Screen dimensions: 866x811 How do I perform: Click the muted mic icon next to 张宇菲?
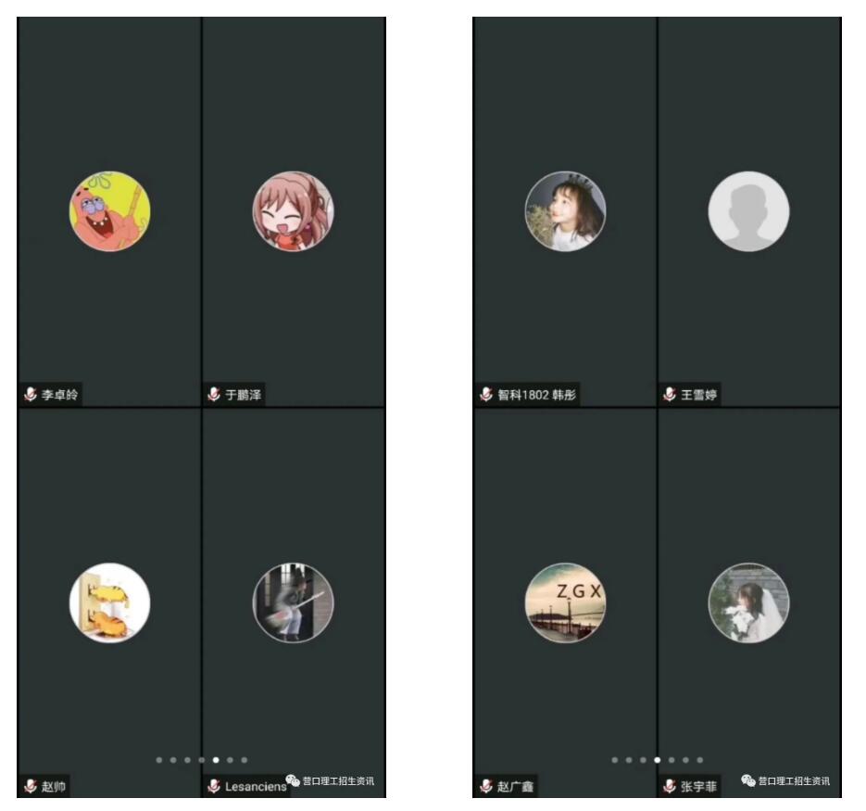pyautogui.click(x=670, y=786)
